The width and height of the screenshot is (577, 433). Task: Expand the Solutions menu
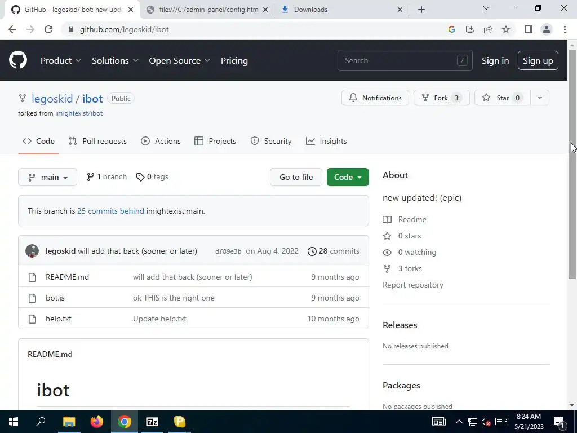115,61
